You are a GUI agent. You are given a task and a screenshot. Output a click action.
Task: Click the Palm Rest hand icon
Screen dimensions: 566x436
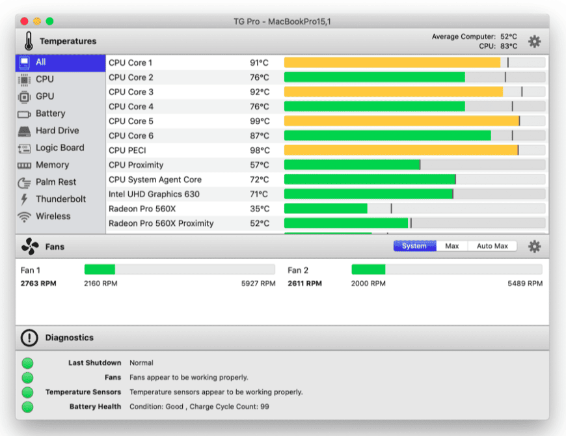[24, 183]
